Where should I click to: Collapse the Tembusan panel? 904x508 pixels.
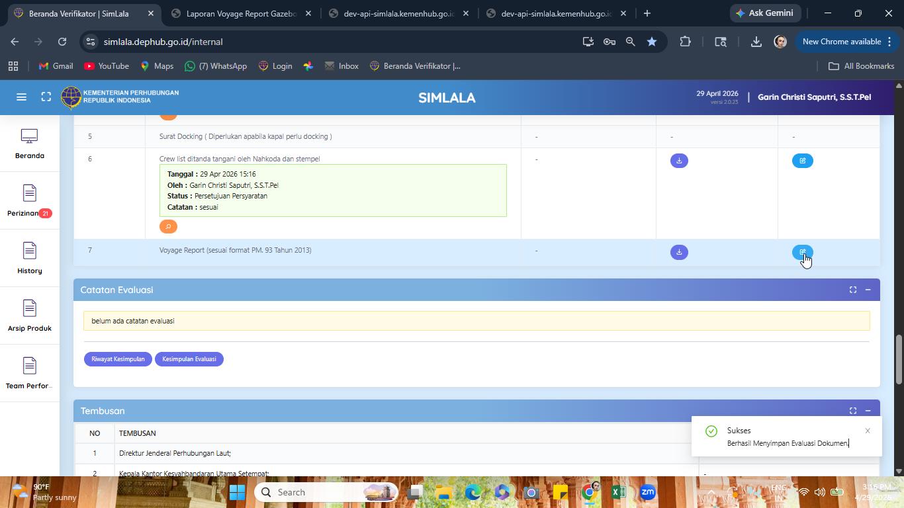click(x=868, y=411)
